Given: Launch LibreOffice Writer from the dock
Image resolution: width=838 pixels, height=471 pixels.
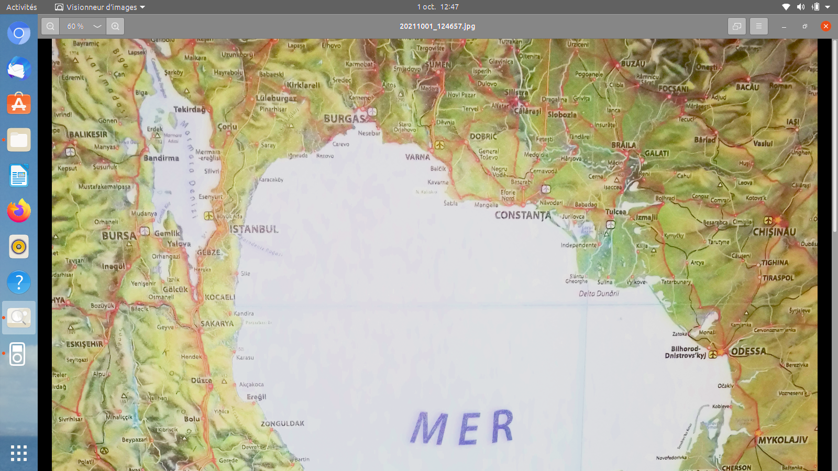Looking at the screenshot, I should [19, 175].
